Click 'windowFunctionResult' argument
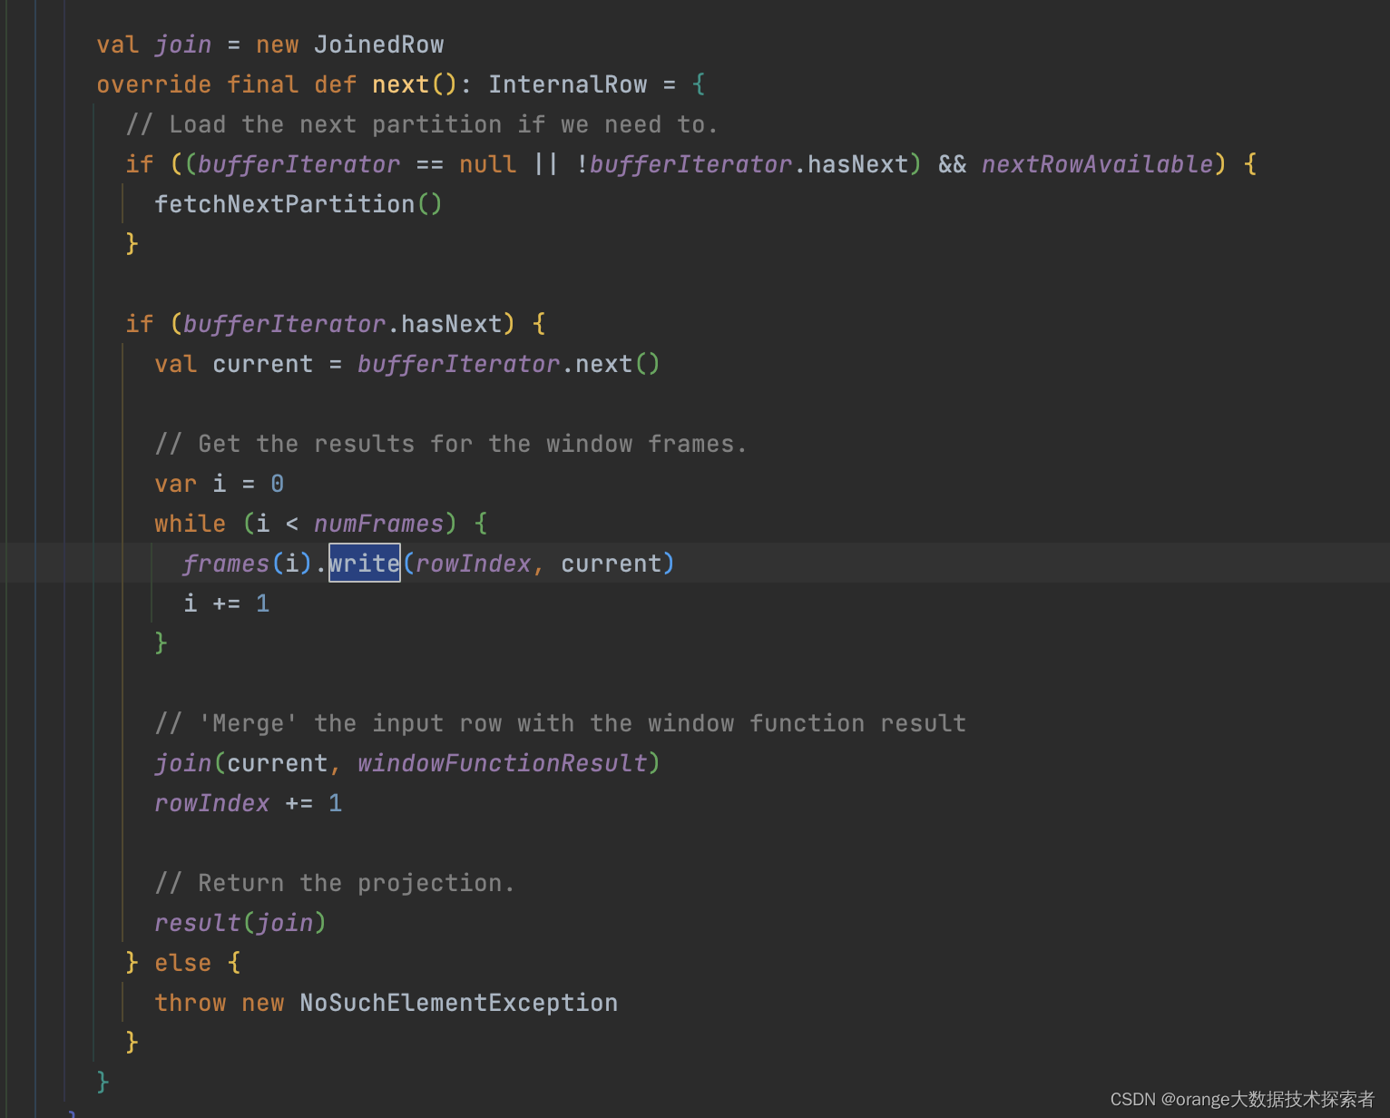 click(x=502, y=763)
